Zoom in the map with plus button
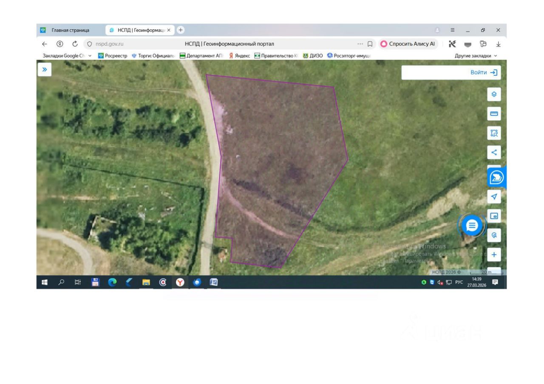Image resolution: width=544 pixels, height=384 pixels. pos(494,255)
